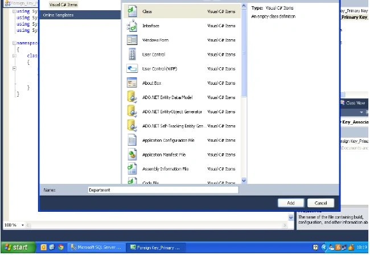Pick the Application Manifest File icon
This screenshot has width=370, height=255.
click(x=132, y=154)
